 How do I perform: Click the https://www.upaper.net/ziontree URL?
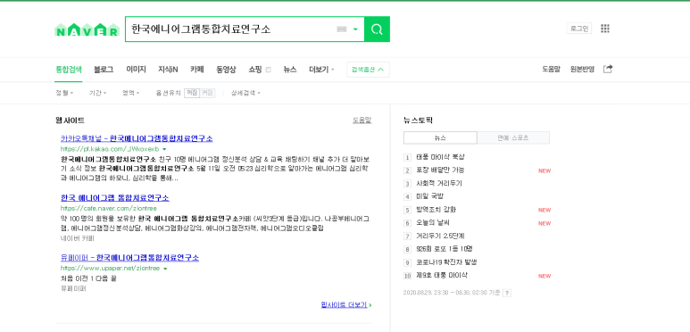pos(110,269)
